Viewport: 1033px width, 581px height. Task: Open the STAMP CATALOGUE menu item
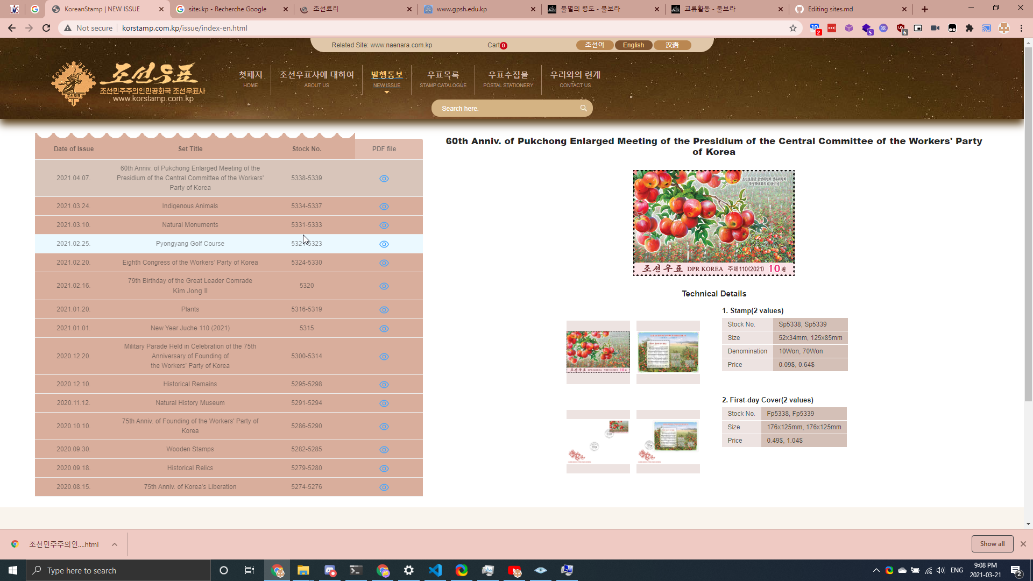click(x=443, y=79)
